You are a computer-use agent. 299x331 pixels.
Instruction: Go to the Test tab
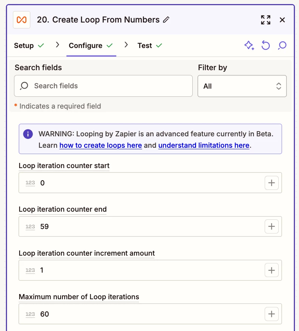pos(150,45)
